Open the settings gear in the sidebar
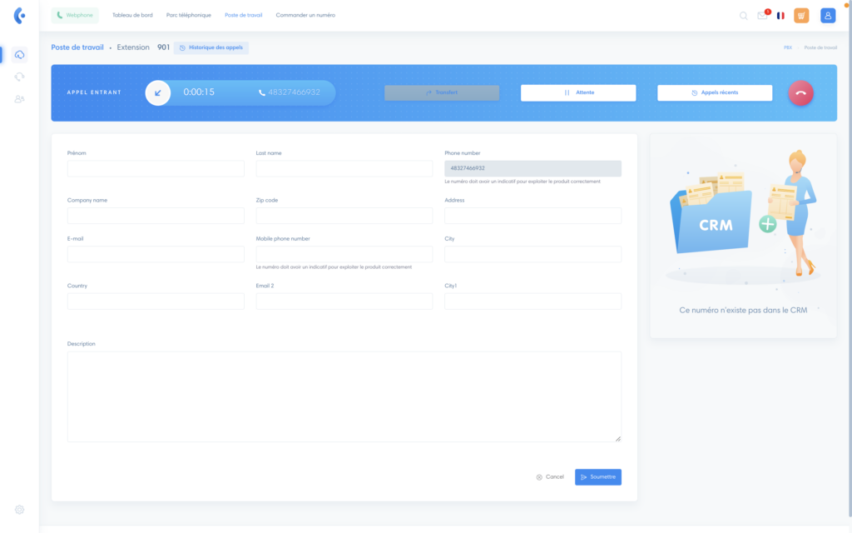Viewport: 852px width, 533px height. tap(19, 509)
